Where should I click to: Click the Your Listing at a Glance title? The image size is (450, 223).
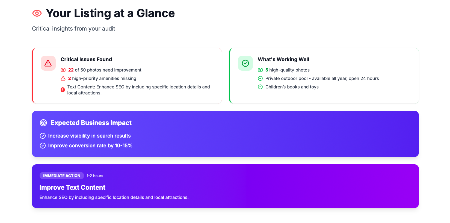pyautogui.click(x=110, y=13)
